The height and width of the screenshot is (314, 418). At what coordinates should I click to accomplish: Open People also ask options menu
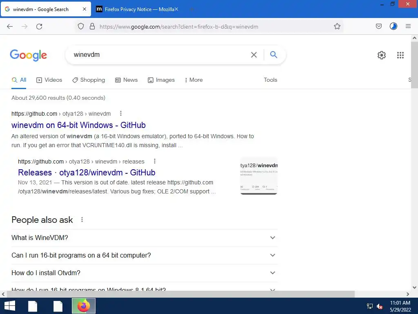click(x=82, y=220)
